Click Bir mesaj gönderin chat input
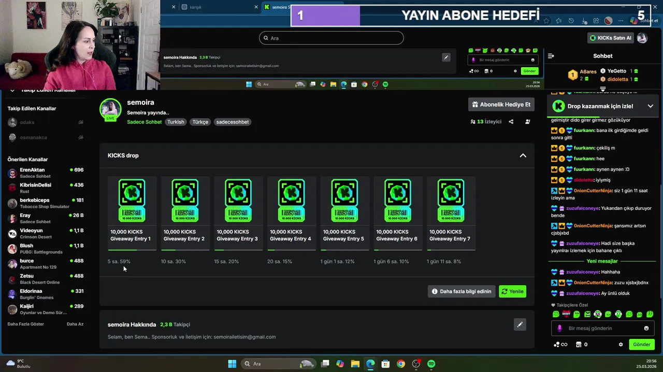The width and height of the screenshot is (663, 372). point(603,328)
